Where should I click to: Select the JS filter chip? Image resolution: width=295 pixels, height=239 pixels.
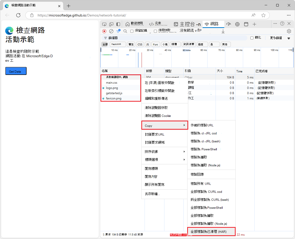pyautogui.click(x=148, y=44)
